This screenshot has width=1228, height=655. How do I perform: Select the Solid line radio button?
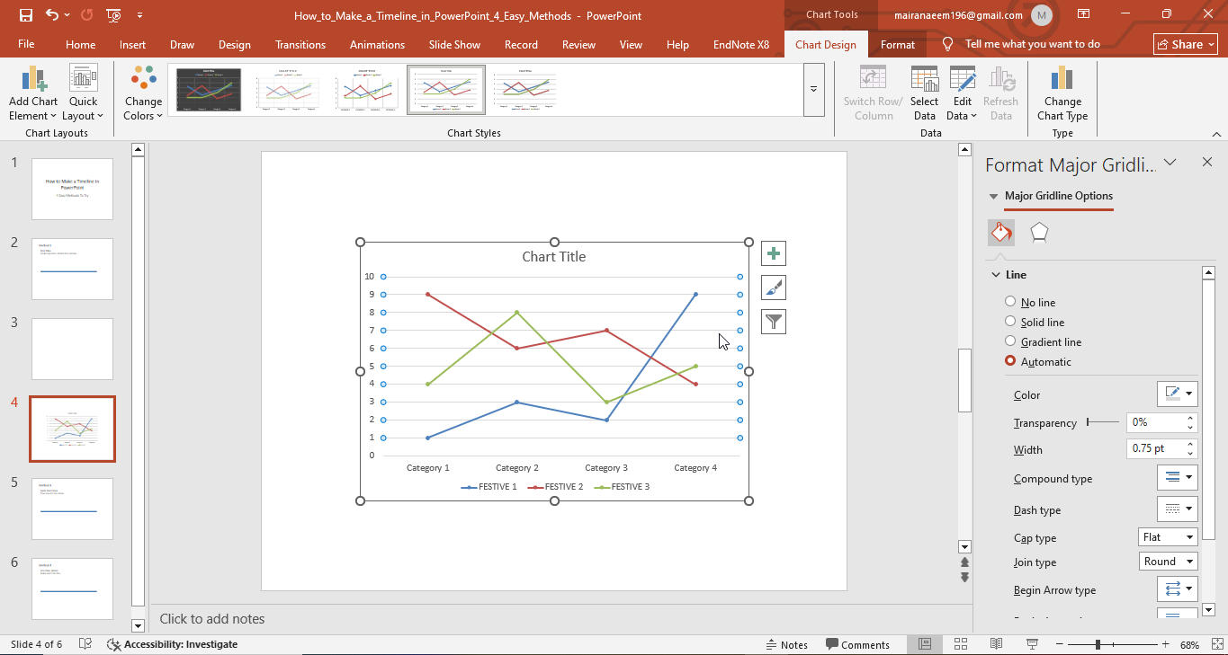coord(1010,322)
